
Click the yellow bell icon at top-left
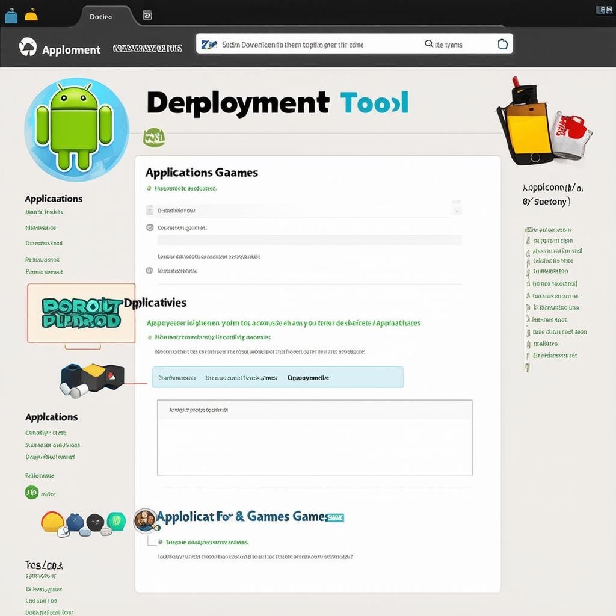click(x=31, y=15)
